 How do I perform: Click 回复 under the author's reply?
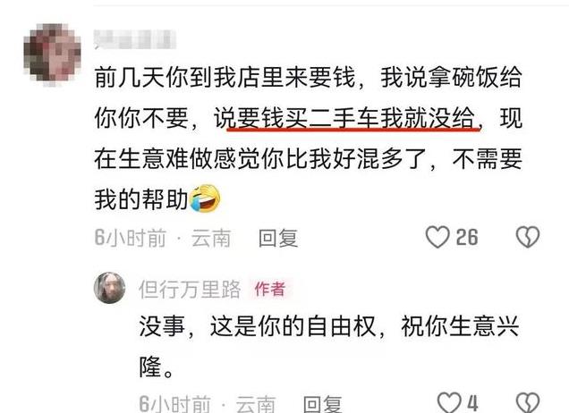pyautogui.click(x=323, y=404)
